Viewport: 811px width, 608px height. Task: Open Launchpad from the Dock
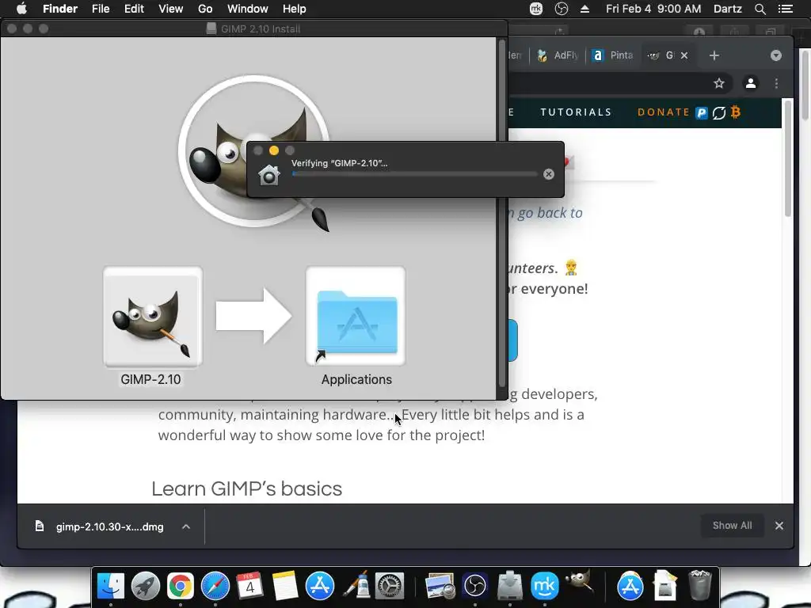(146, 587)
